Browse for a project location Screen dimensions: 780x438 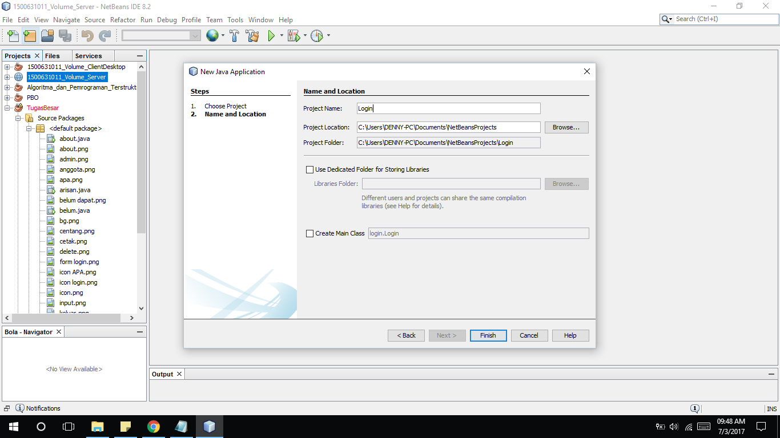566,127
